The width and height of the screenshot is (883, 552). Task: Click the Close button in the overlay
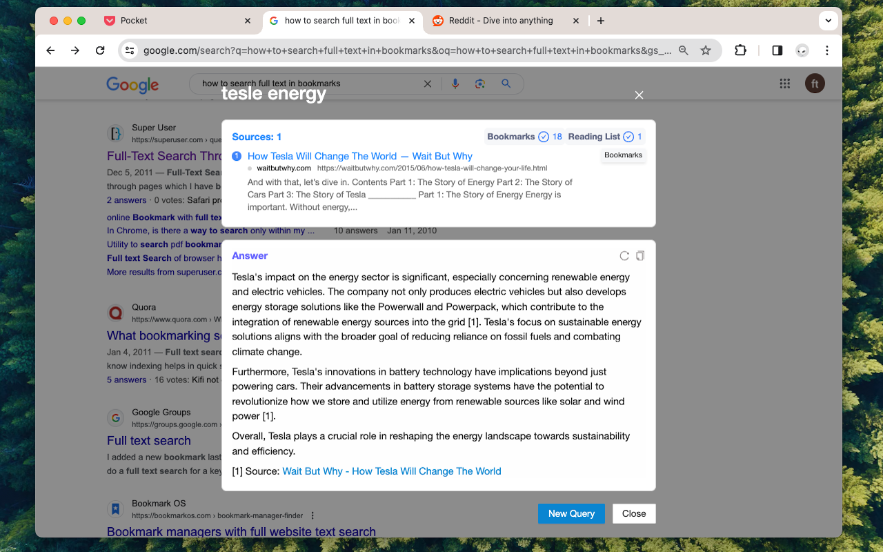pyautogui.click(x=634, y=513)
